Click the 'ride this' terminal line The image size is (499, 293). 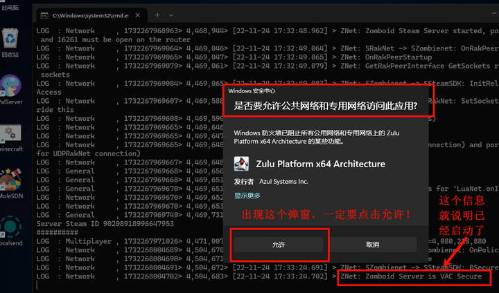pyautogui.click(x=55, y=109)
